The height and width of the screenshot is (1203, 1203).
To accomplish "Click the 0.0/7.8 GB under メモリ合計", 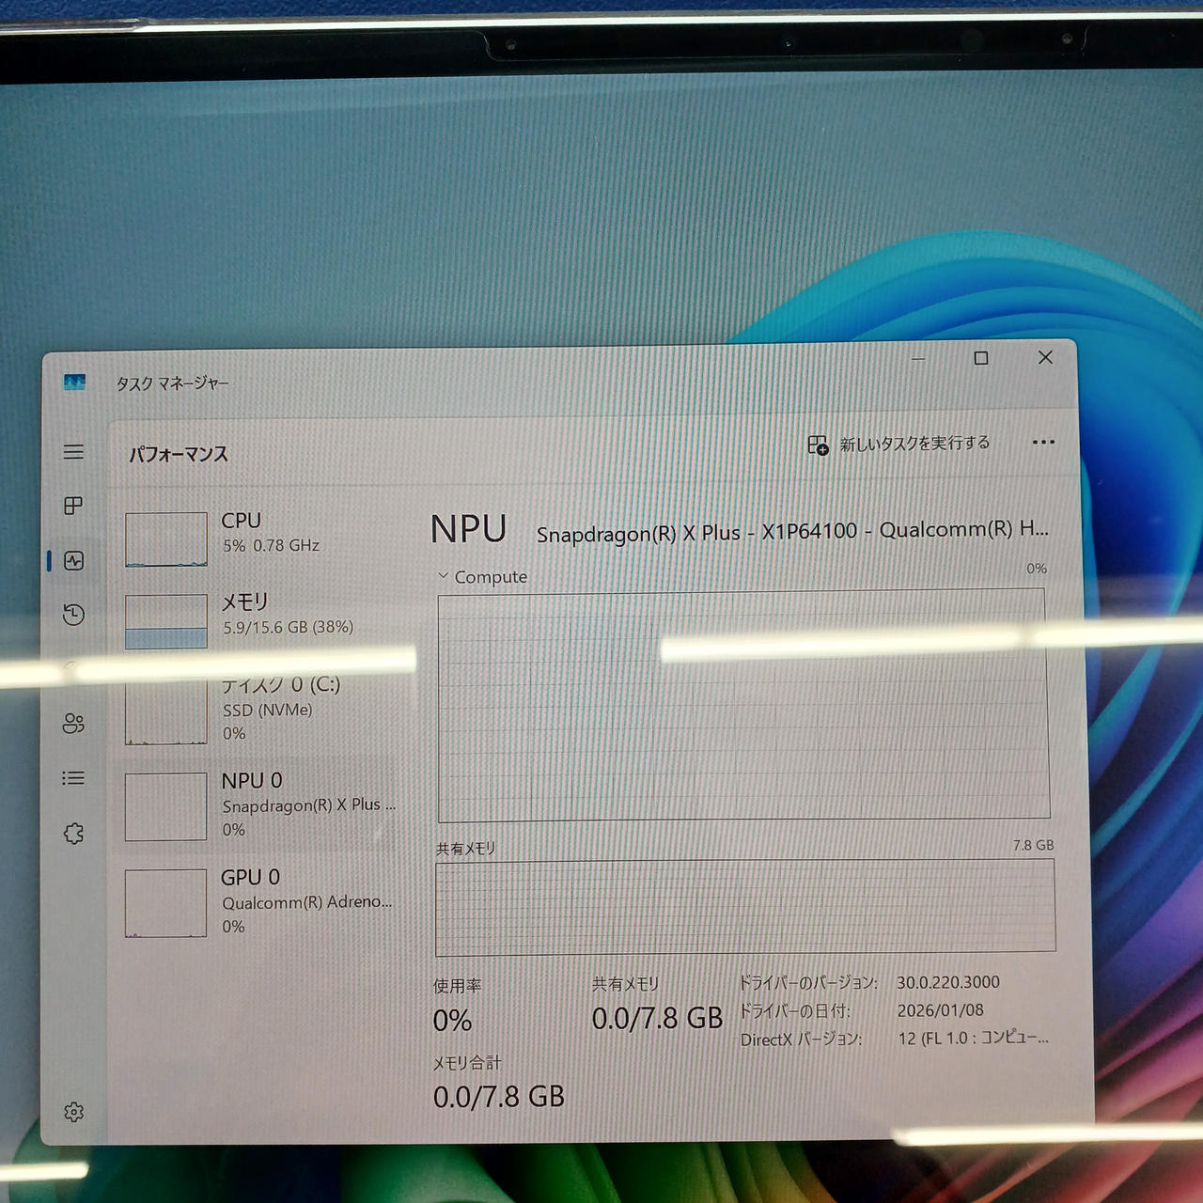I will [x=499, y=1097].
